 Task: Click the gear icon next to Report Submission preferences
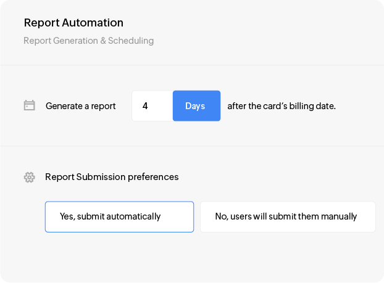coord(29,177)
